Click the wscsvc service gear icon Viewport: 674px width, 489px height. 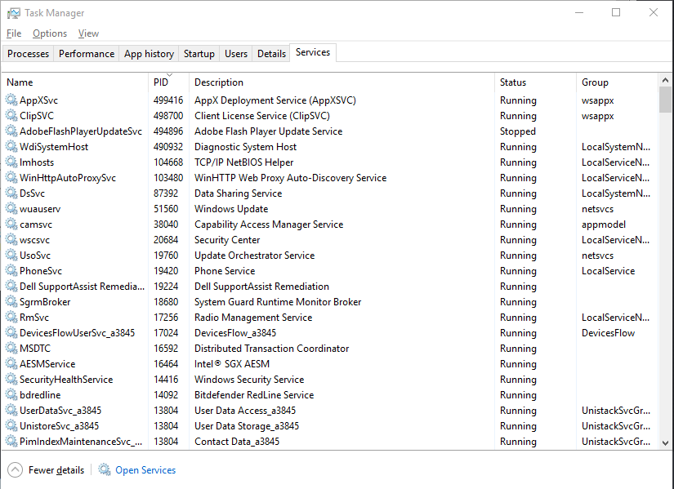11,239
